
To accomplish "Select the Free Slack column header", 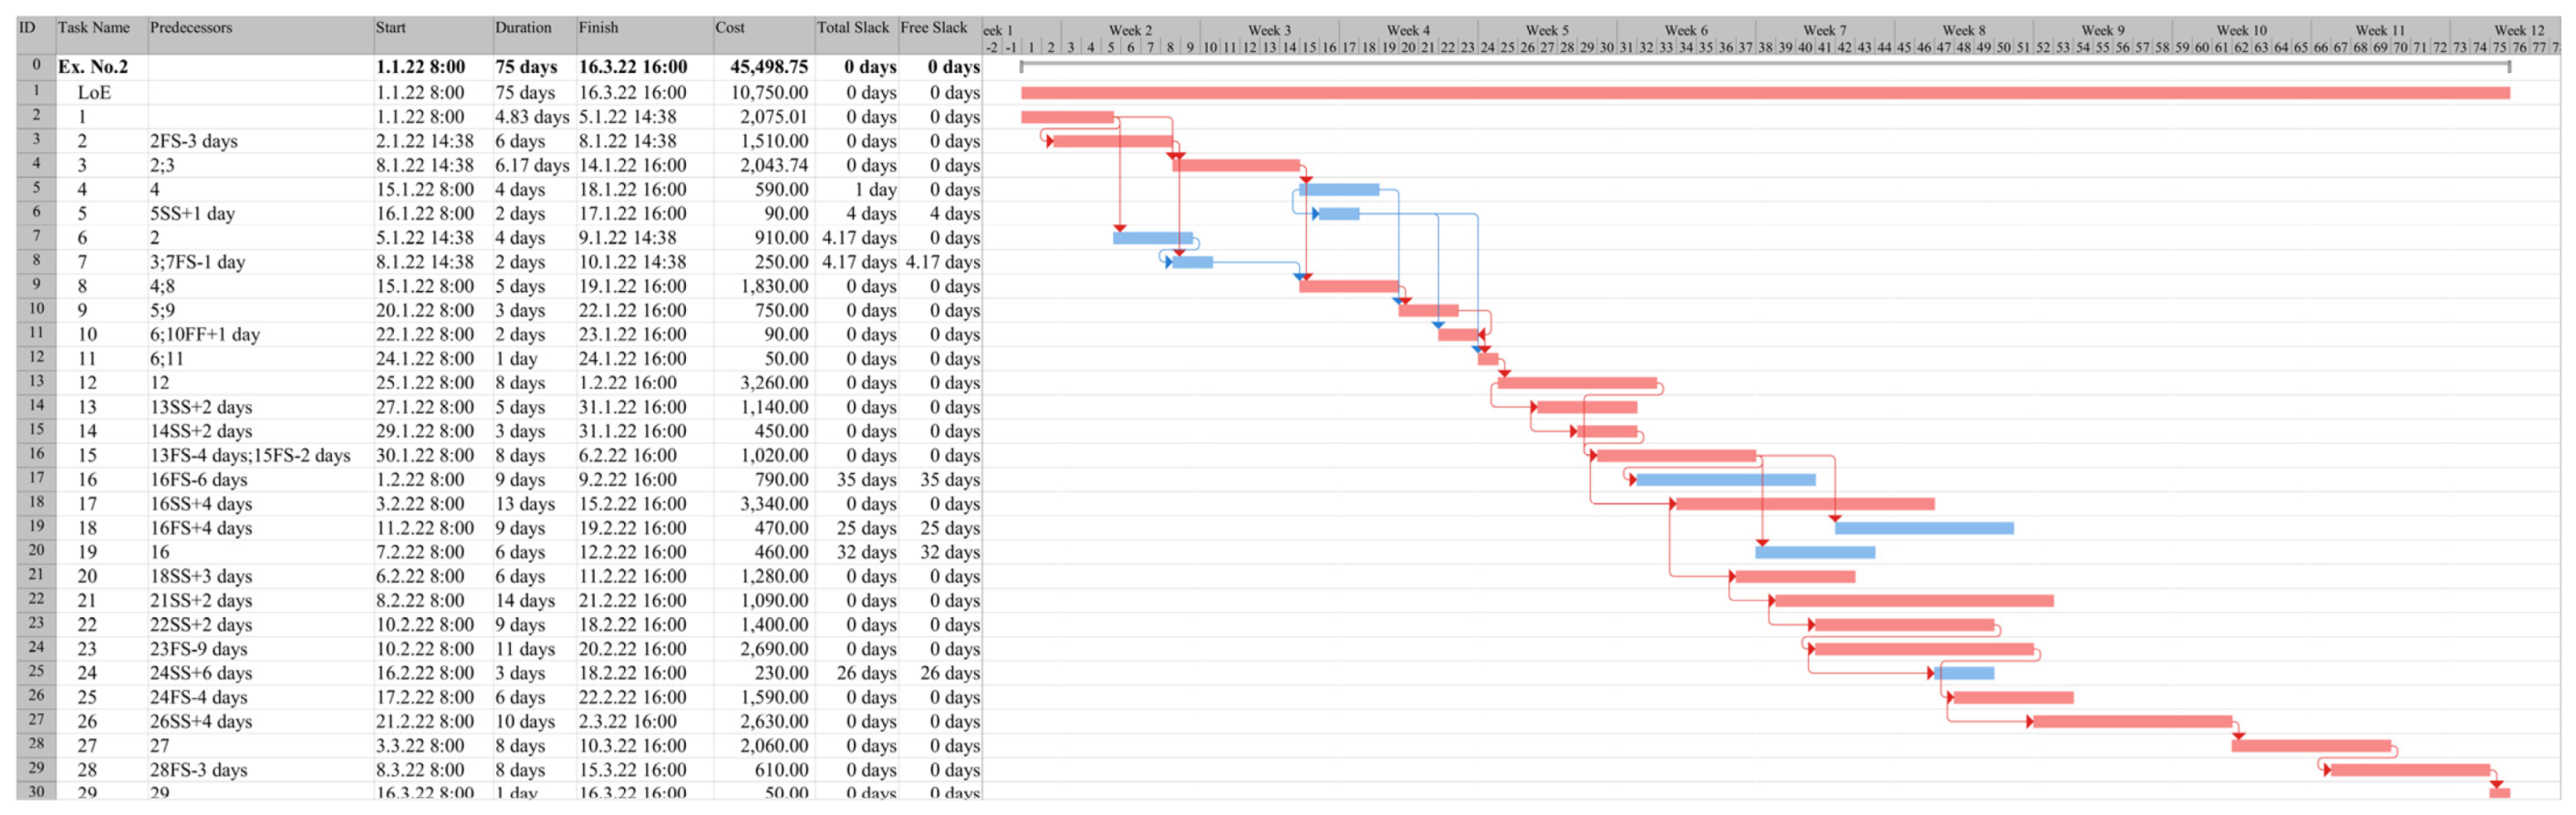I will coord(934,28).
